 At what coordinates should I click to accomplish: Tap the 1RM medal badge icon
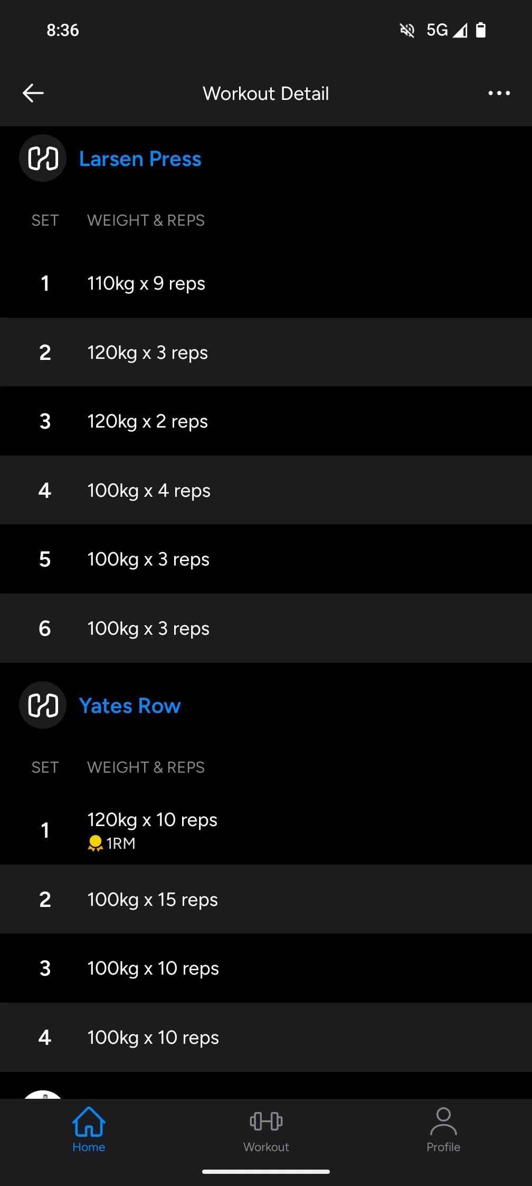(x=96, y=843)
